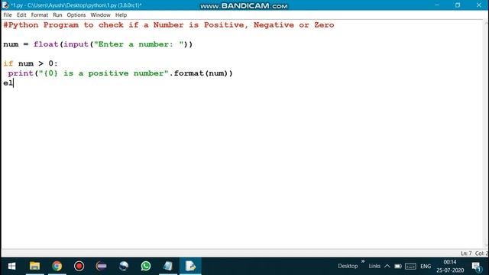The width and height of the screenshot is (489, 275).
Task: Check the battery status icon
Action: [x=398, y=267]
